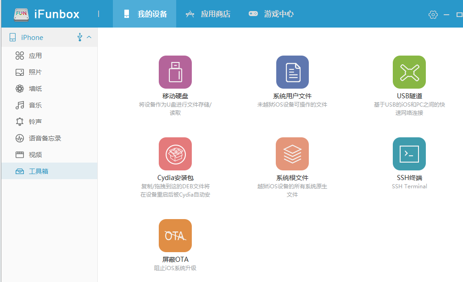The height and width of the screenshot is (282, 463).
Task: Launch the USB隧道 green icon
Action: point(409,72)
